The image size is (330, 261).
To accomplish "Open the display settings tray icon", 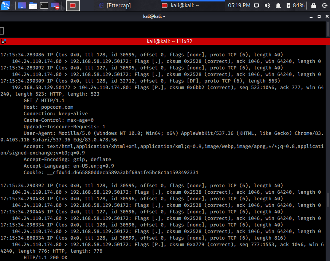I will tap(256, 6).
